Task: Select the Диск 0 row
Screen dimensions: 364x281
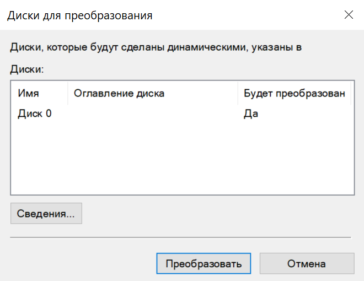Action: point(35,114)
